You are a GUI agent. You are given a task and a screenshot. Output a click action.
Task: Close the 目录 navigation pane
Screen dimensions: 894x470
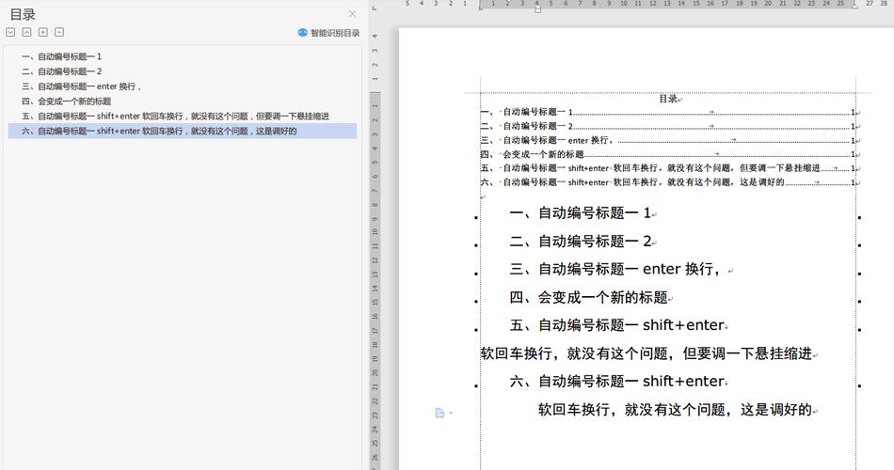pos(352,14)
